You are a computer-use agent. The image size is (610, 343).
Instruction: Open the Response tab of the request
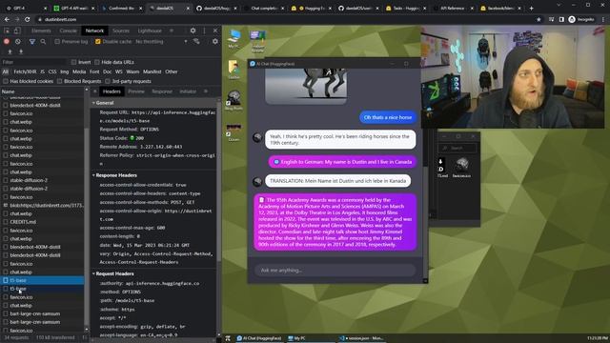(162, 91)
